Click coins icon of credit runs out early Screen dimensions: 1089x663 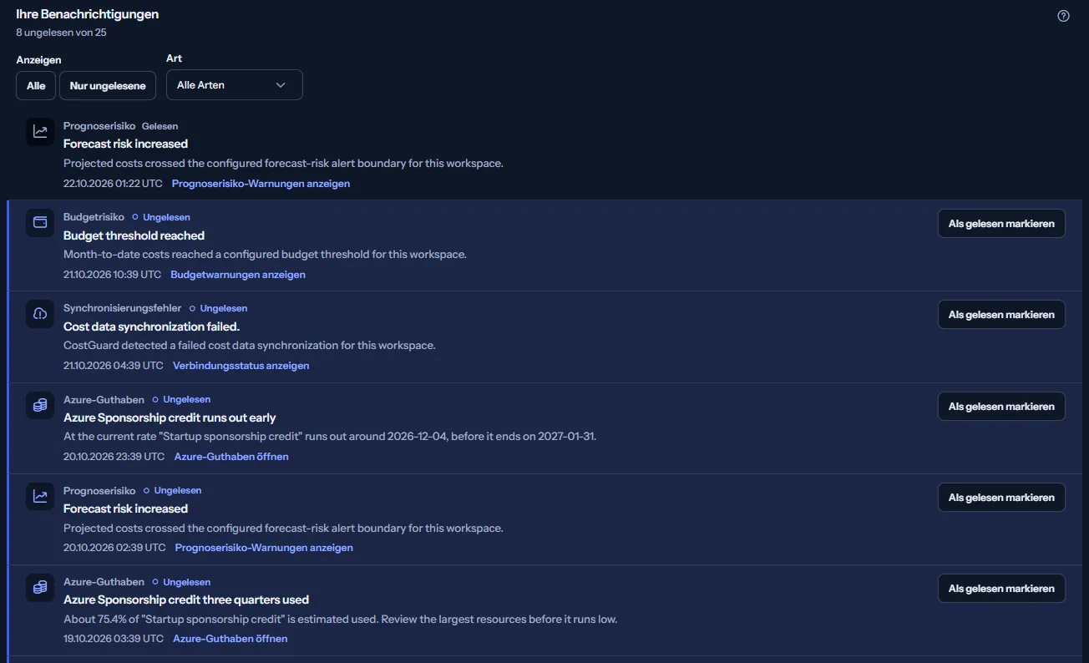click(40, 406)
